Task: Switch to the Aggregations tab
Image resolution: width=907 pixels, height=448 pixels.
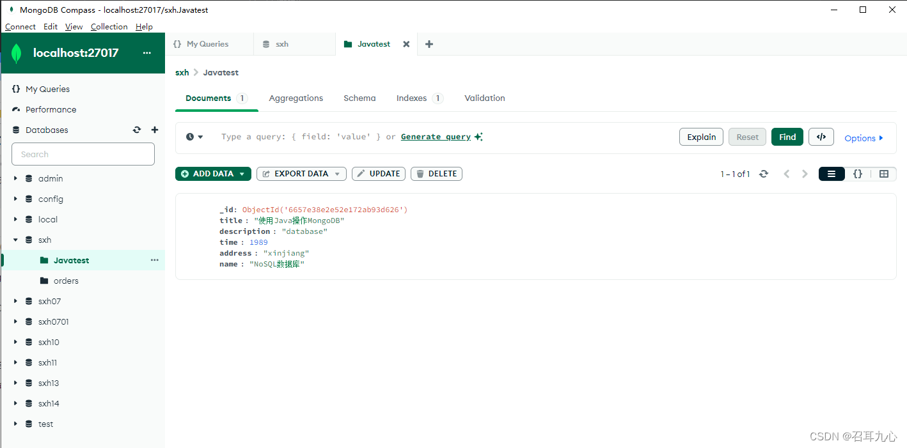Action: point(296,98)
